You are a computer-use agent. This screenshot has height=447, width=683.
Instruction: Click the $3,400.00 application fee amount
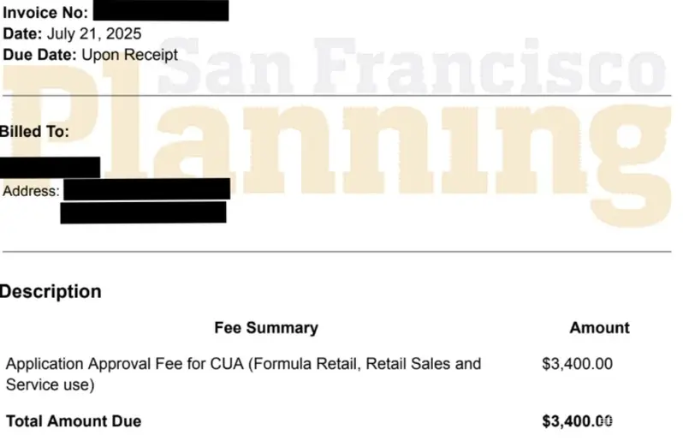578,364
